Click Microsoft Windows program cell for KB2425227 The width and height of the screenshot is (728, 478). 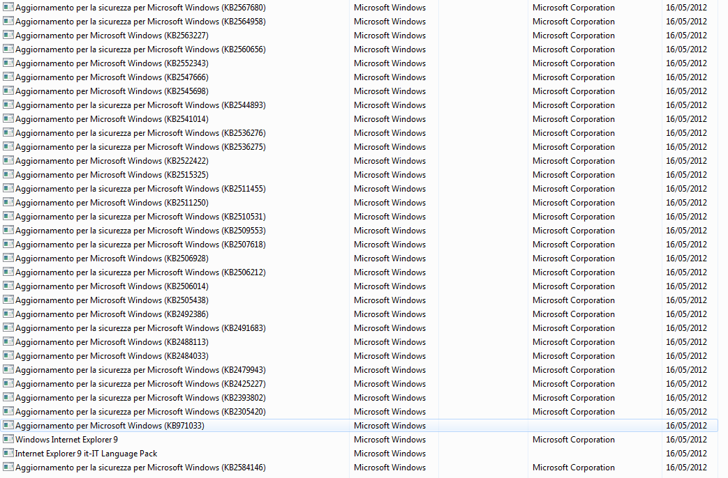click(x=389, y=384)
